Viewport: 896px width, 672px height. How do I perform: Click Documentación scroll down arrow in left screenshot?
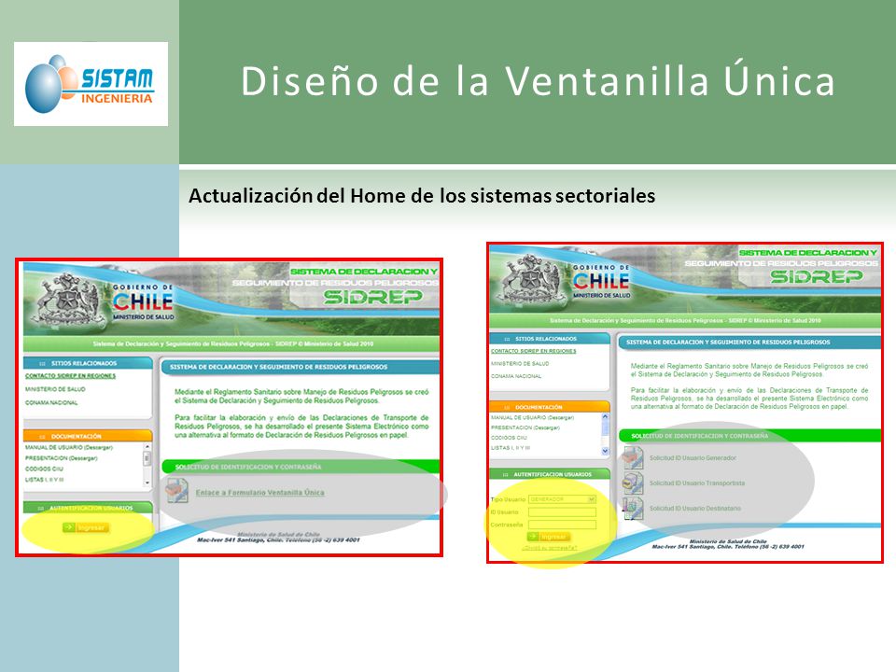tap(147, 483)
